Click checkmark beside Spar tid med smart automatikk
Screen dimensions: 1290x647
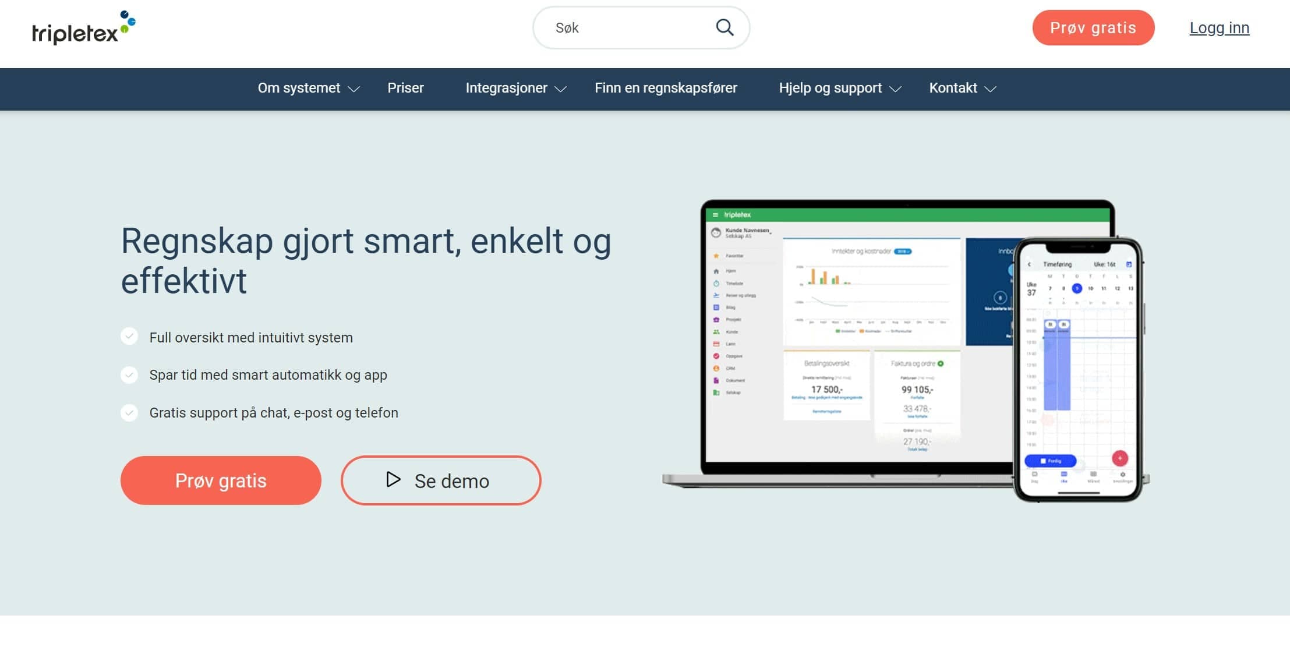point(129,374)
